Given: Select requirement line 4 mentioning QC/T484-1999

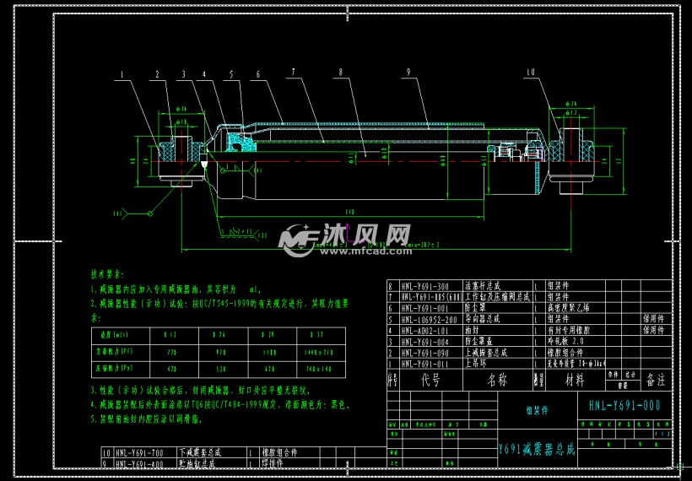Looking at the screenshot, I should point(220,405).
